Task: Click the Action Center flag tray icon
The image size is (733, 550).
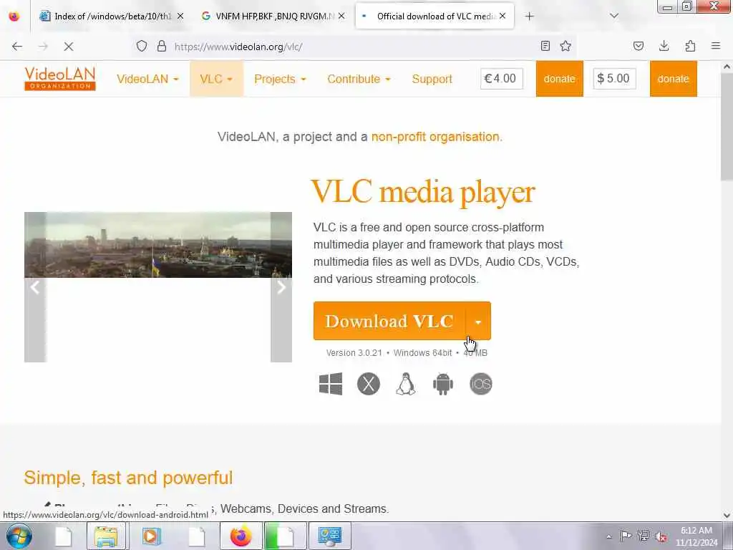Action: point(626,536)
